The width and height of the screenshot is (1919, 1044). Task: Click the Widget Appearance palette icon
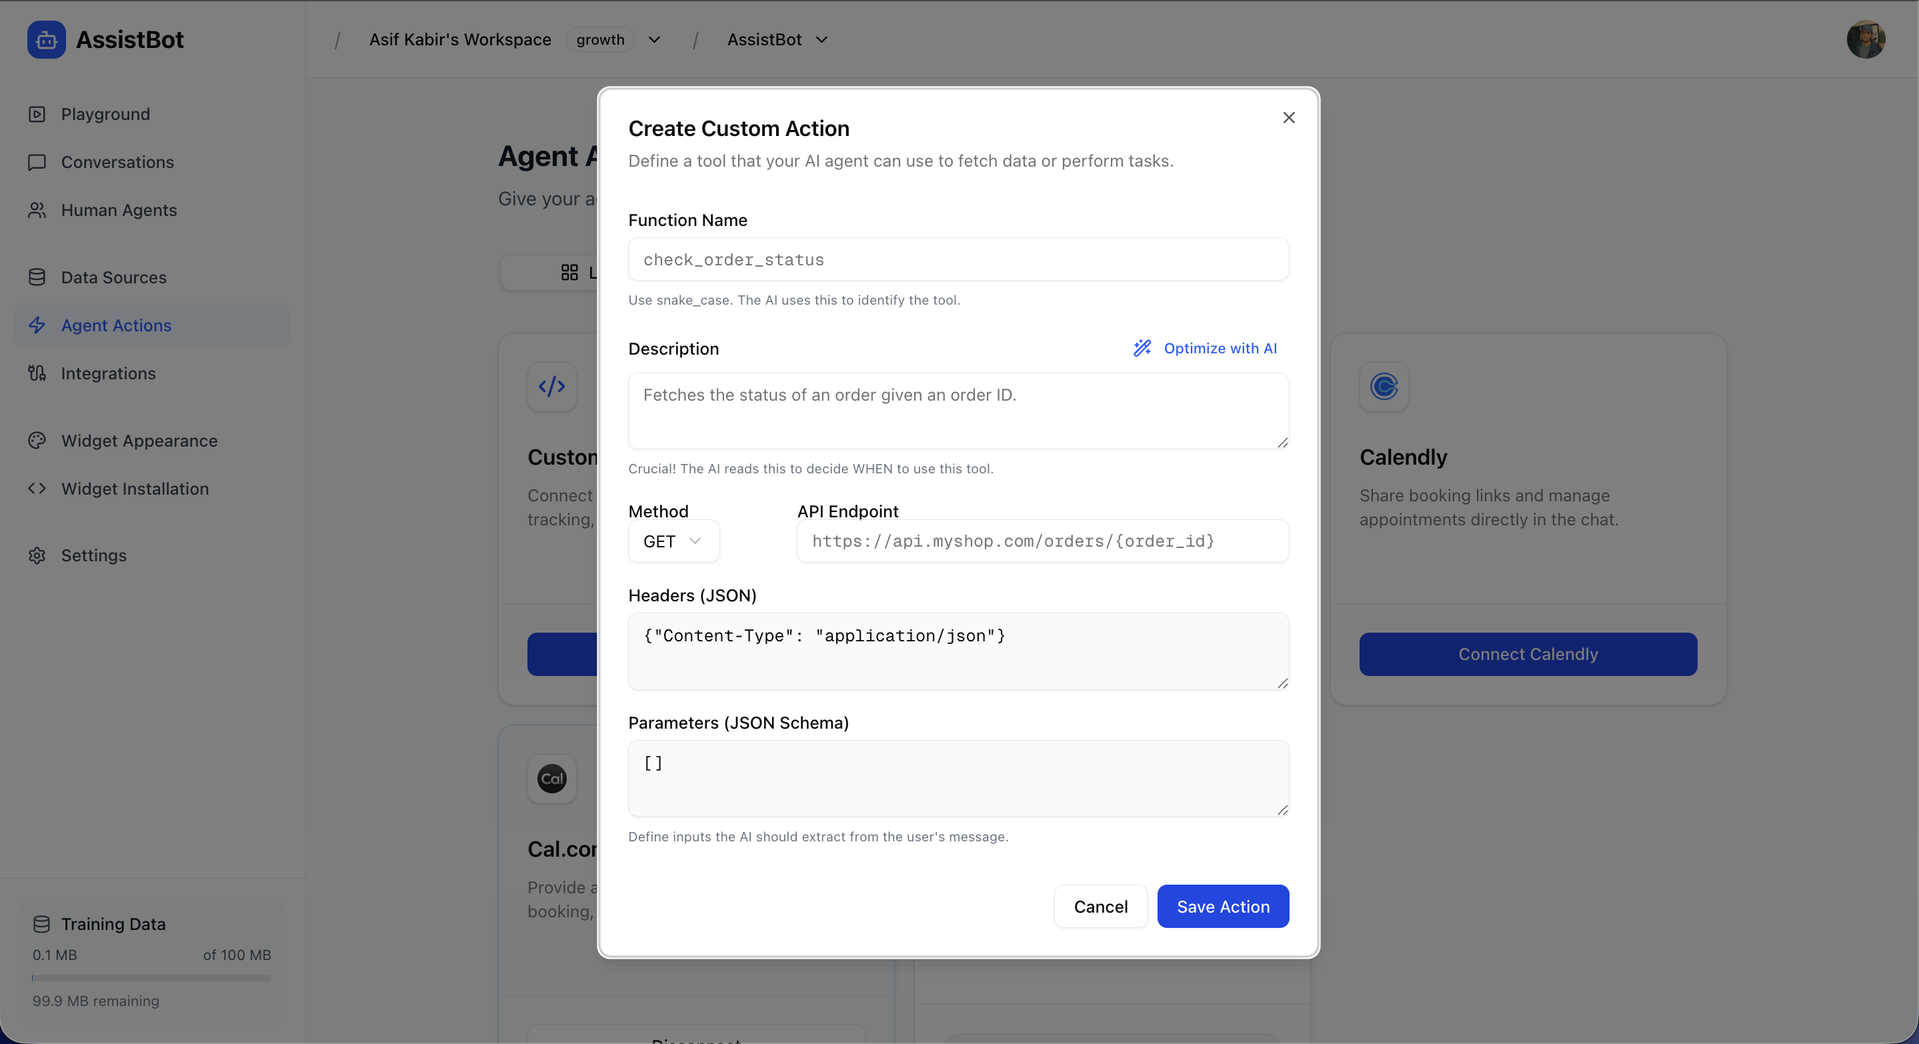click(37, 440)
